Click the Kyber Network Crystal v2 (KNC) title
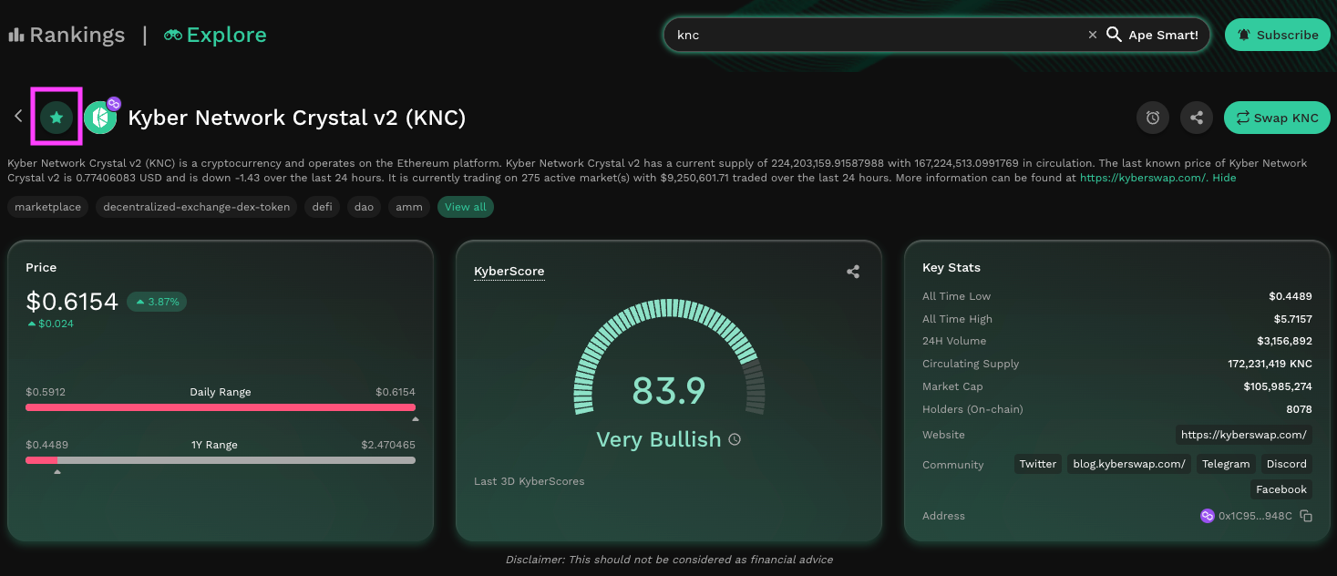The width and height of the screenshot is (1337, 576). click(x=297, y=118)
